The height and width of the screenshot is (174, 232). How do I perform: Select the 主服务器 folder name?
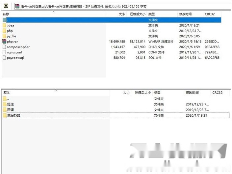13,115
